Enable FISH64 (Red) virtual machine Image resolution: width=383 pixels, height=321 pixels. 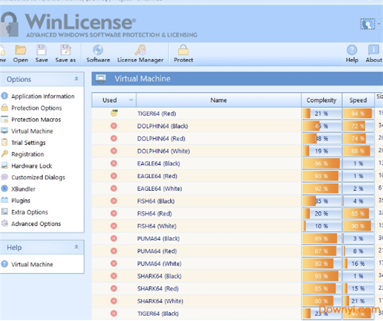[114, 213]
